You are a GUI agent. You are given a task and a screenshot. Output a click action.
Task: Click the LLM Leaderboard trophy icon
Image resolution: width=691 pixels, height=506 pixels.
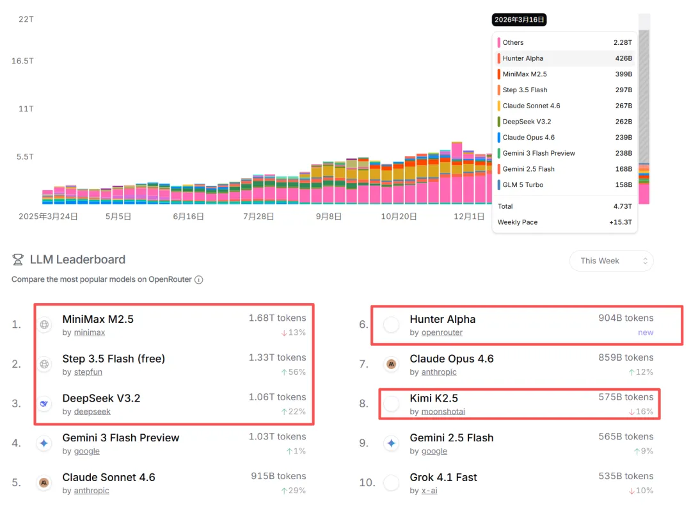(x=18, y=259)
